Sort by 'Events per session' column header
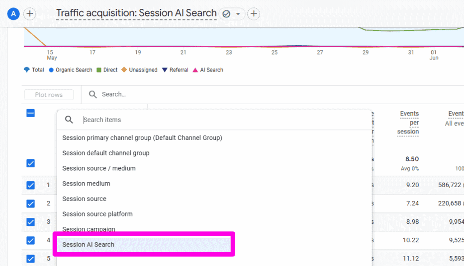The height and width of the screenshot is (266, 464). click(x=408, y=123)
